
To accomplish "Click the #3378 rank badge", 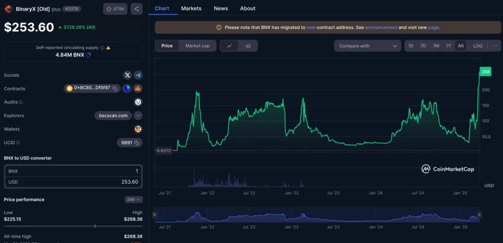I will click(72, 9).
